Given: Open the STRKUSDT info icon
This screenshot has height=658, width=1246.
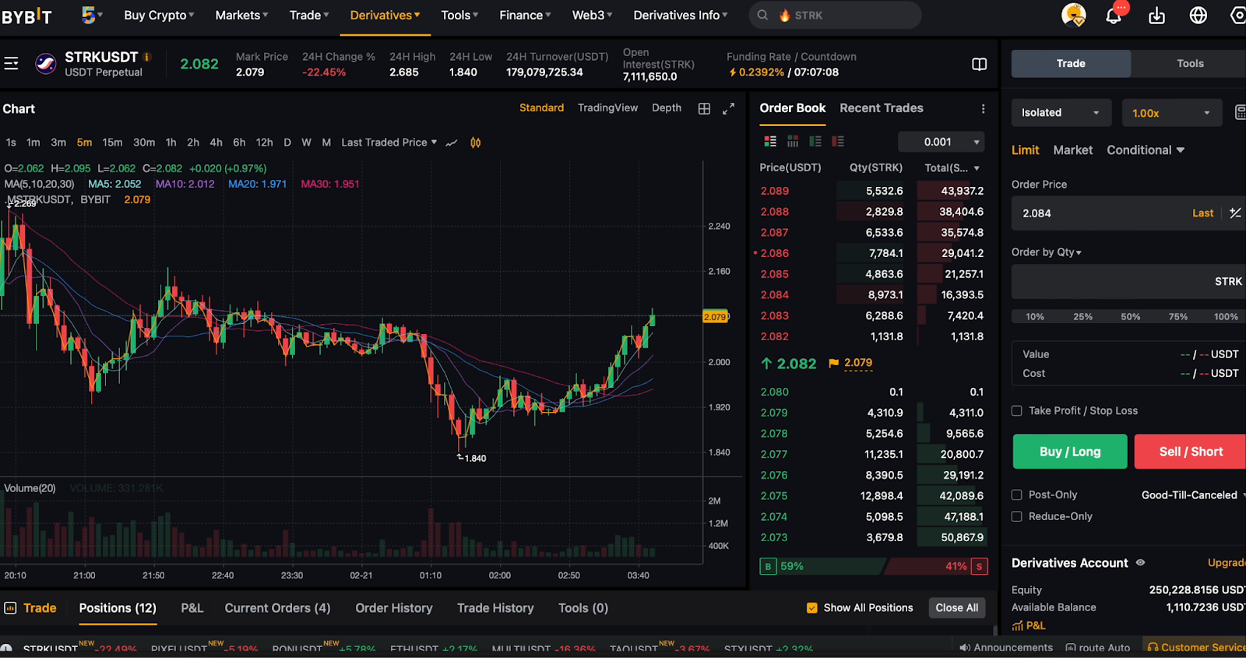Looking at the screenshot, I should point(147,57).
